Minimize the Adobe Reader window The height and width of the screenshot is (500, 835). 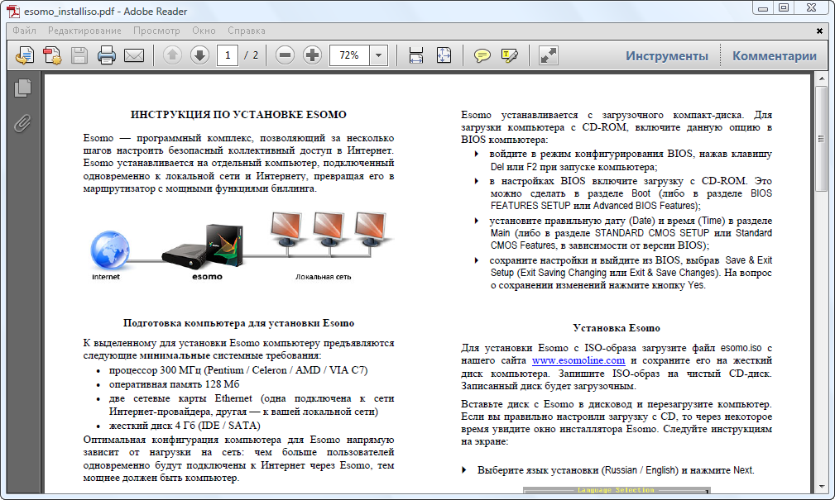(763, 8)
